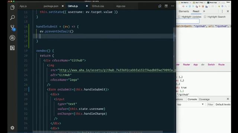Open the Coverage drawer tab
This screenshot has width=238, height=133.
(x=204, y=99)
